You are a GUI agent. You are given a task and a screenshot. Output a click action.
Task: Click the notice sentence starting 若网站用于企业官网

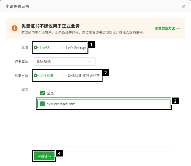coord(83,33)
